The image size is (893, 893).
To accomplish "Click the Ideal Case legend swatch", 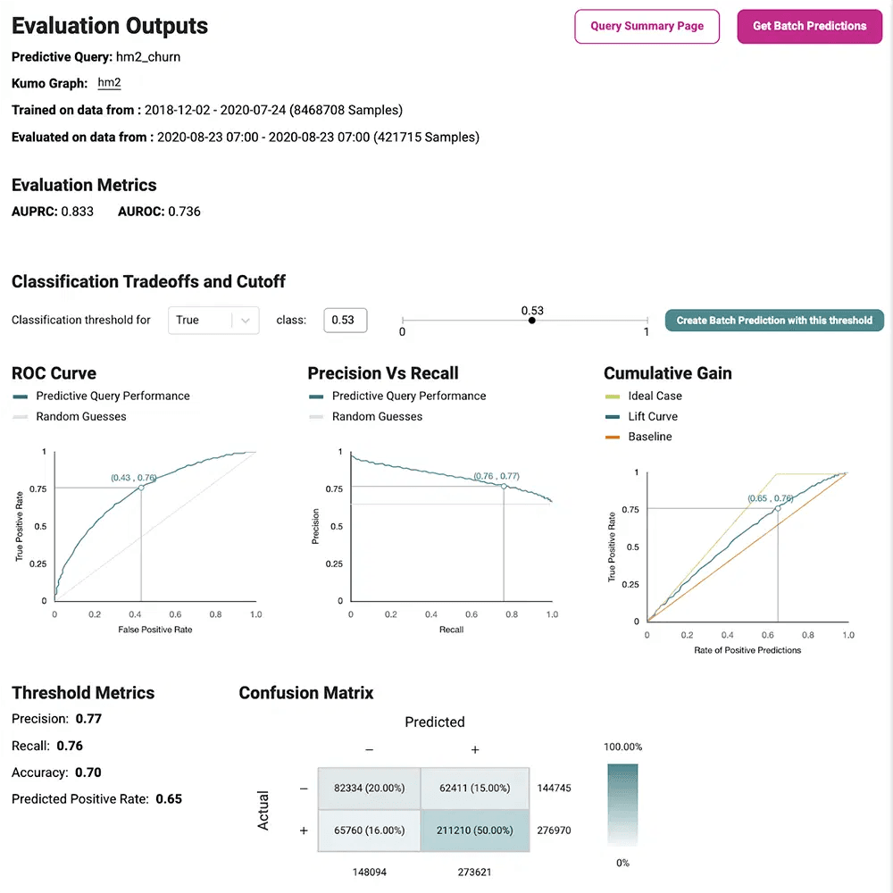I will pos(613,396).
